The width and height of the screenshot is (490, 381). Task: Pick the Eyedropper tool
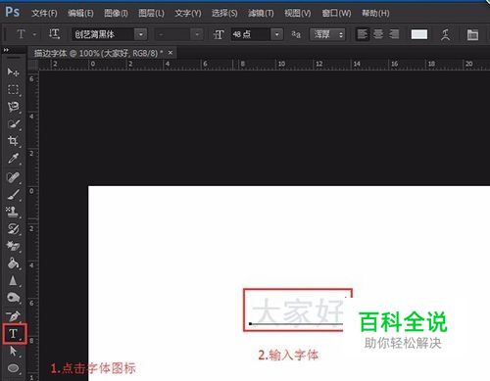click(x=13, y=159)
